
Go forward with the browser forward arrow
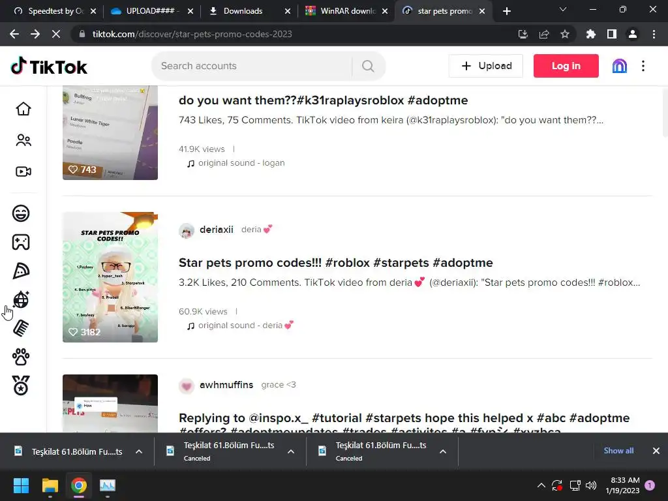click(x=35, y=34)
